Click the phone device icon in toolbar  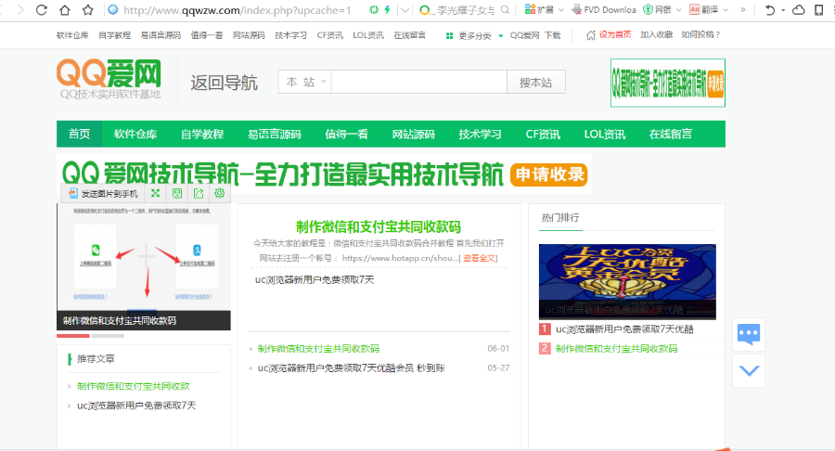[819, 9]
